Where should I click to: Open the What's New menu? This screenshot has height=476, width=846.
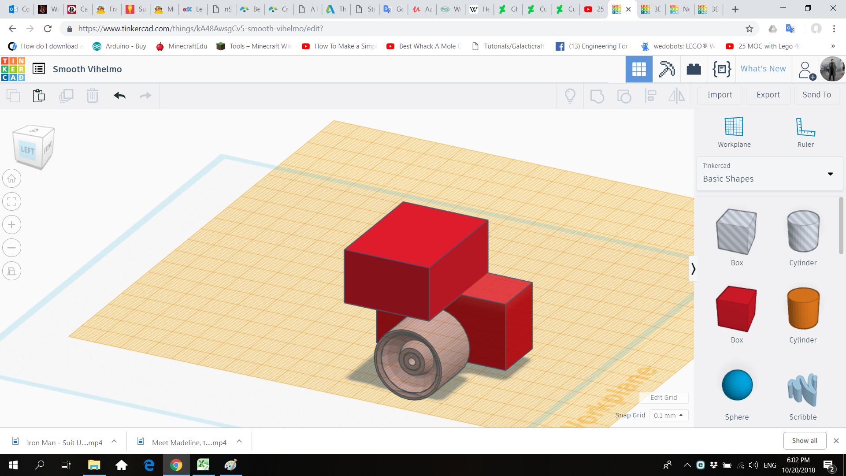tap(763, 69)
